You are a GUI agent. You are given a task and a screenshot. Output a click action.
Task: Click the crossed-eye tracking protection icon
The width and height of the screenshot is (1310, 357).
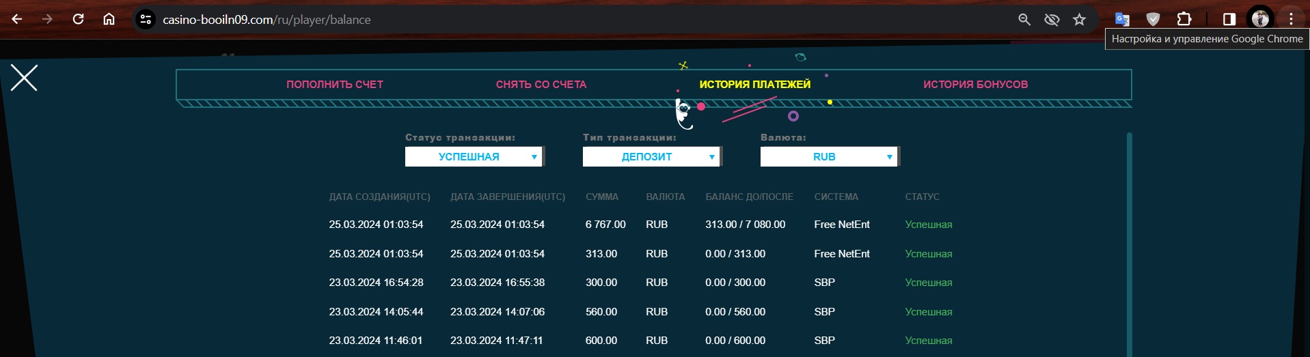[1052, 20]
